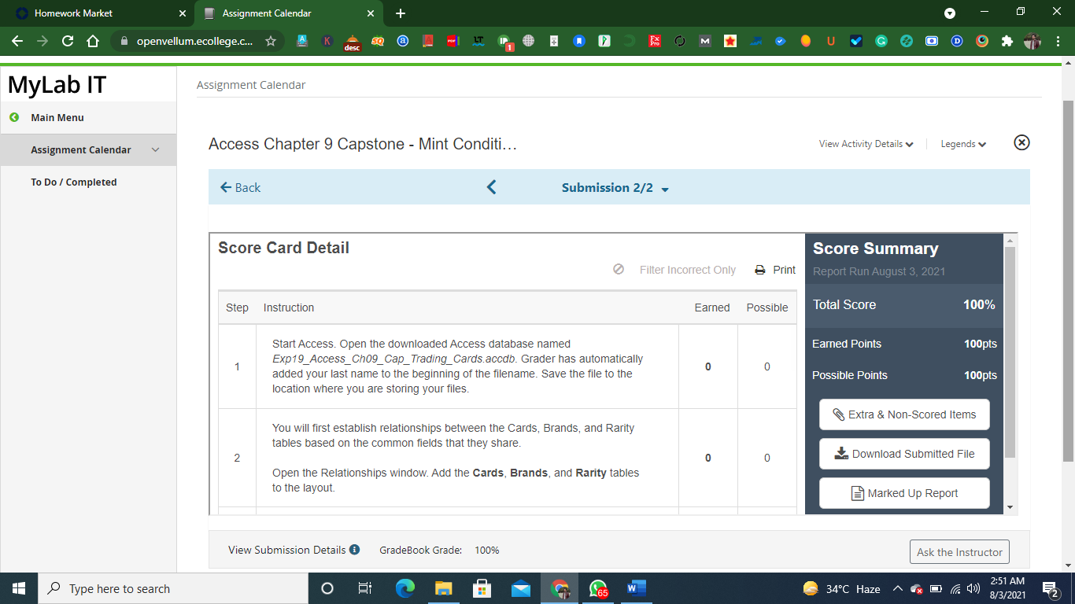
Task: Click the green Main Menu back icon
Action: (x=14, y=117)
